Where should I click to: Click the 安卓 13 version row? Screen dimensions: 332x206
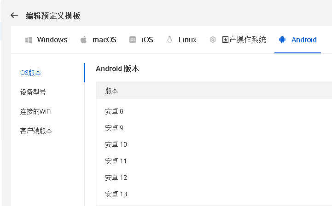116,194
